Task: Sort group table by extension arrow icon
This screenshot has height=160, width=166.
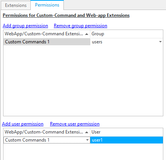Action: (87, 34)
